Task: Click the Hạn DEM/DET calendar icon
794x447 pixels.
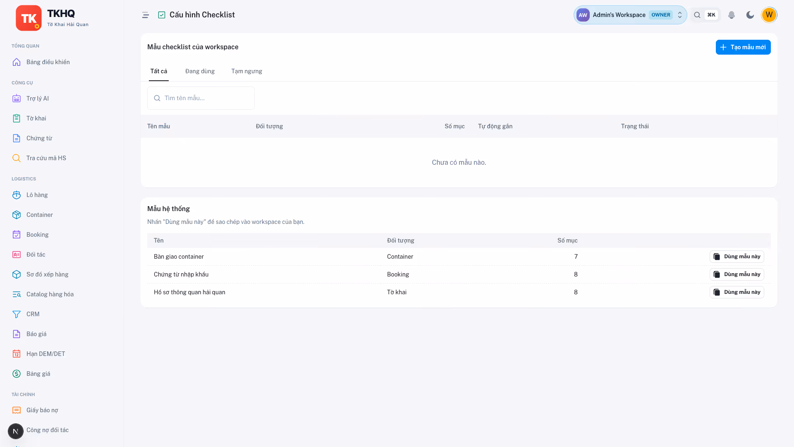Action: (x=17, y=354)
